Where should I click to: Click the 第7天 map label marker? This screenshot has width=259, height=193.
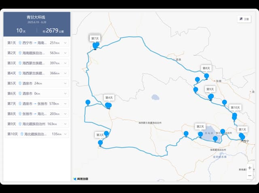[95, 38]
